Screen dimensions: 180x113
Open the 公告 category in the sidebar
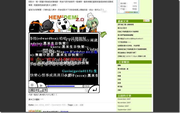pos(119,72)
